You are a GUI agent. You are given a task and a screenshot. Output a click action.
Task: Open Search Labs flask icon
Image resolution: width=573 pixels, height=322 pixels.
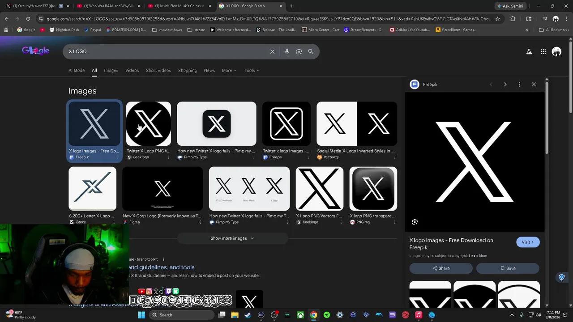(529, 51)
